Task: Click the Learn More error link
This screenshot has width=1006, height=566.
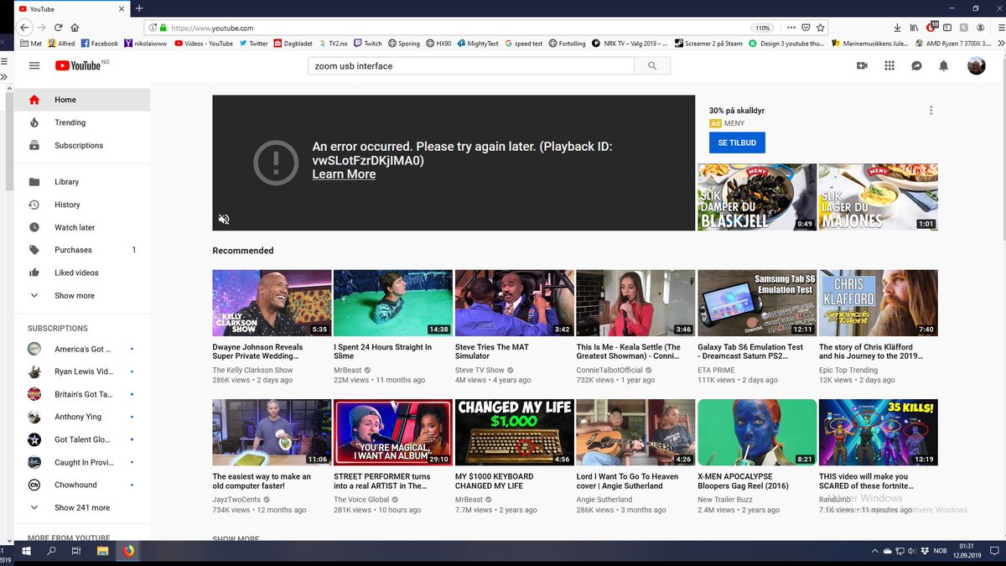Action: tap(344, 174)
